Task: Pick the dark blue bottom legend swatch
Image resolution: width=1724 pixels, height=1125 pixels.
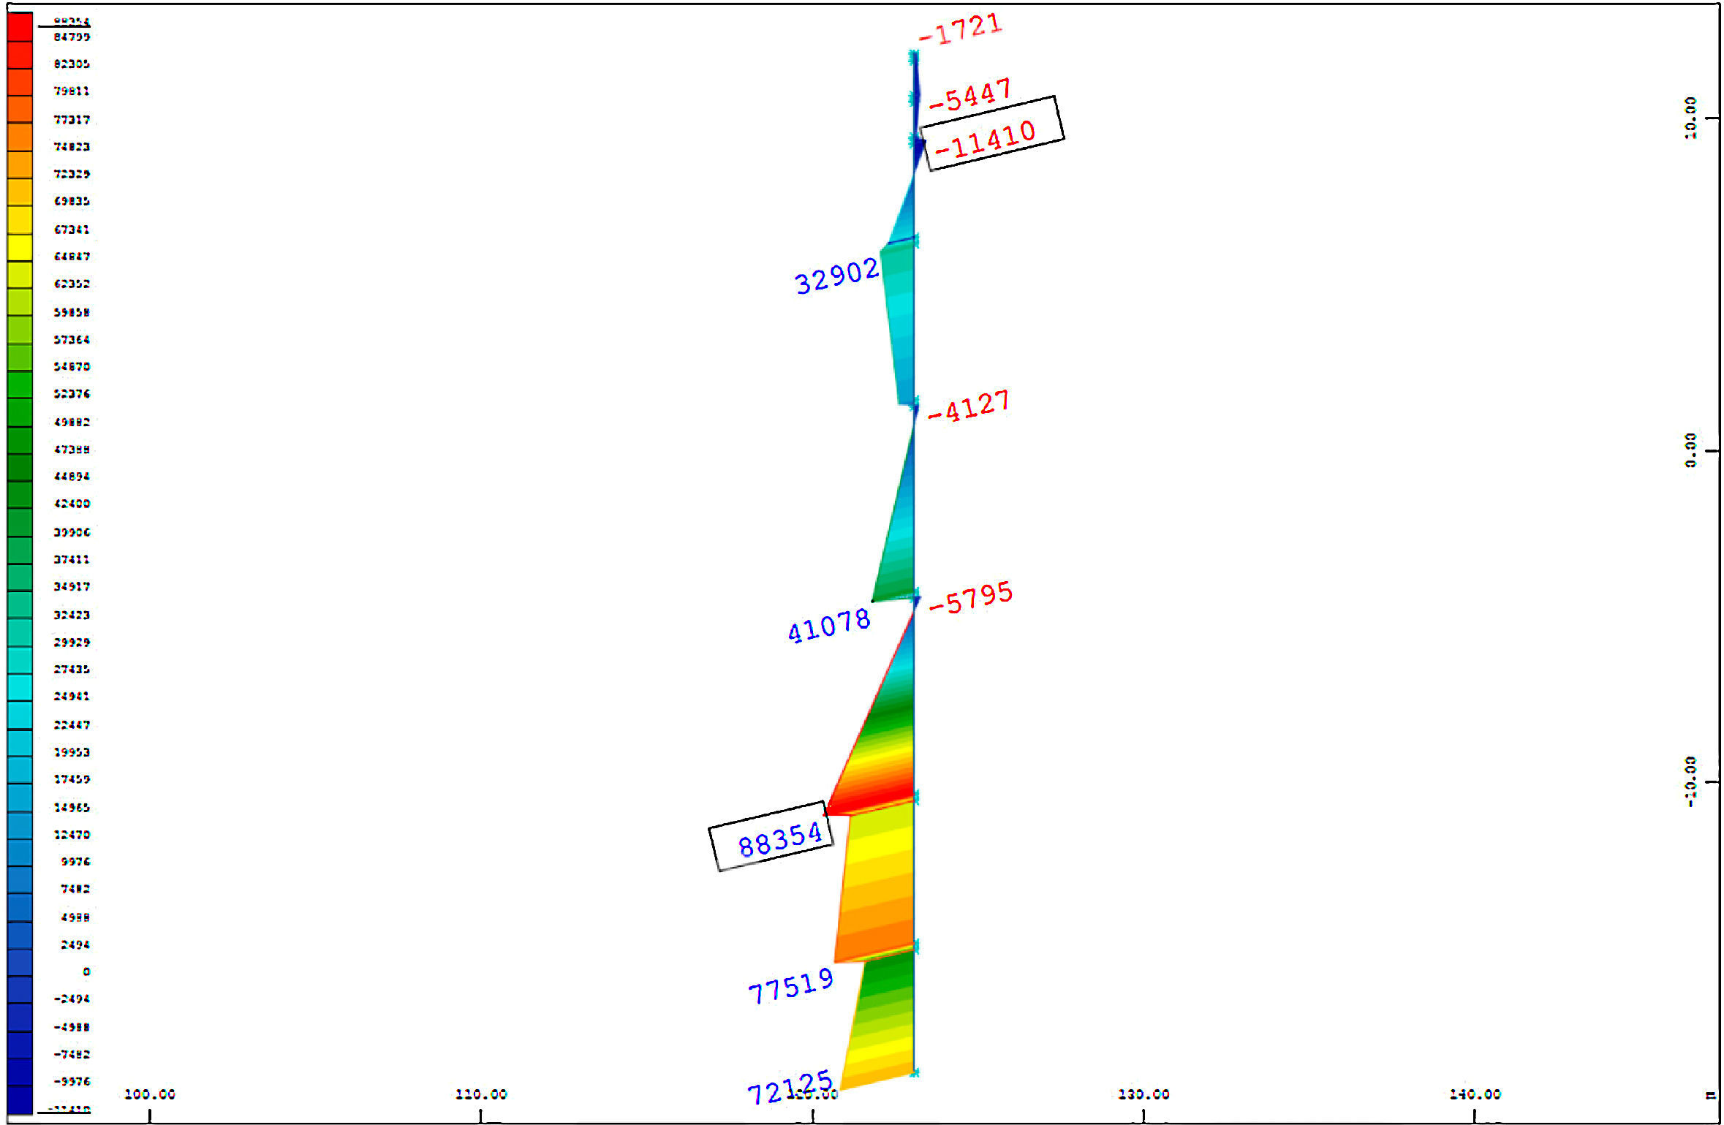Action: 20,1101
